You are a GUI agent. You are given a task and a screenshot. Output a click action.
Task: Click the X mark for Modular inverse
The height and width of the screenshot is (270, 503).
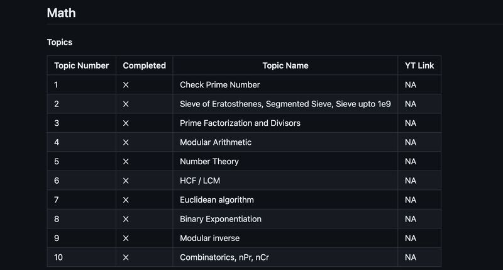tap(126, 238)
